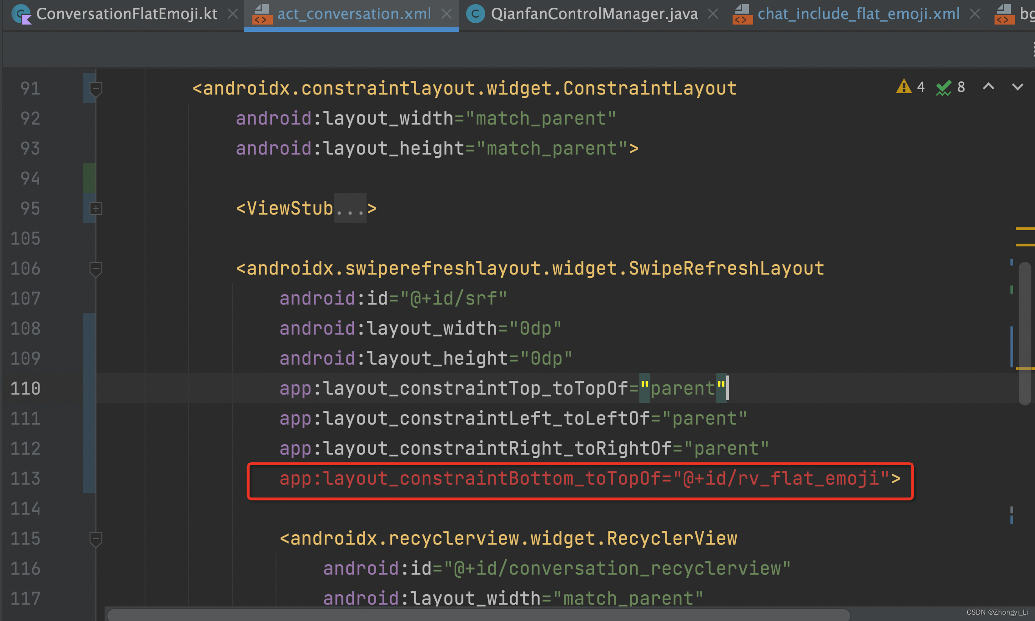Navigate to next problem with down arrow
This screenshot has width=1035, height=621.
point(1018,86)
